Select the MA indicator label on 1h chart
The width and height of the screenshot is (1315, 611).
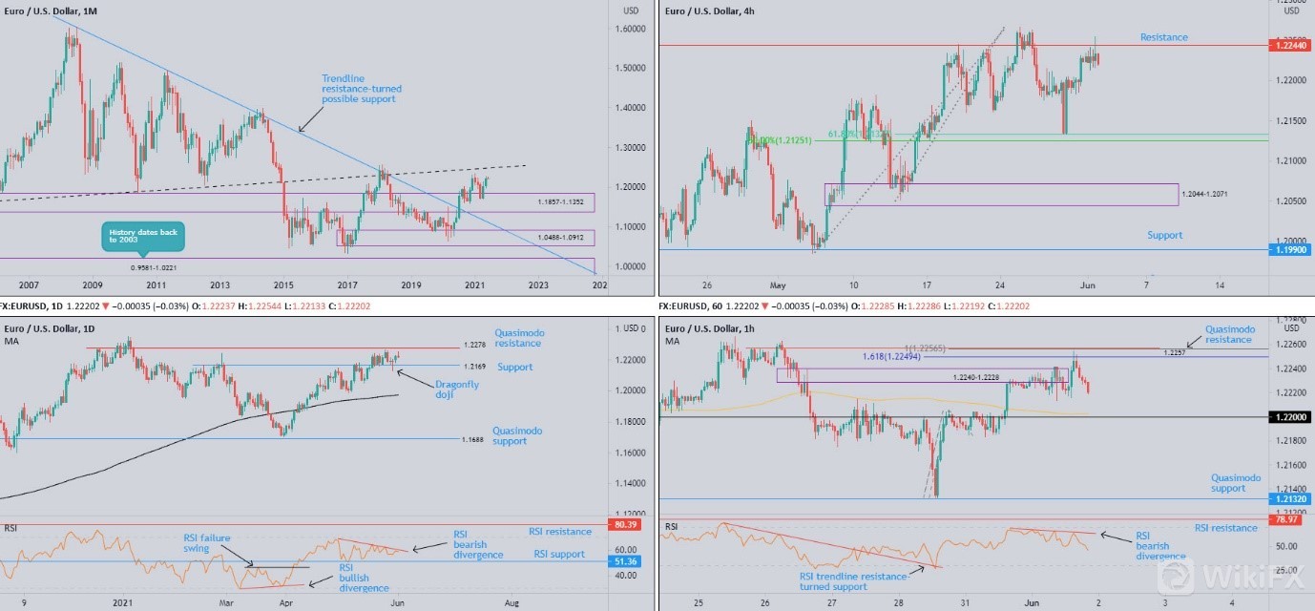[x=675, y=341]
